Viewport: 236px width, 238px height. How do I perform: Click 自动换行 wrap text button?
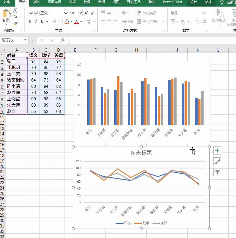pos(147,13)
